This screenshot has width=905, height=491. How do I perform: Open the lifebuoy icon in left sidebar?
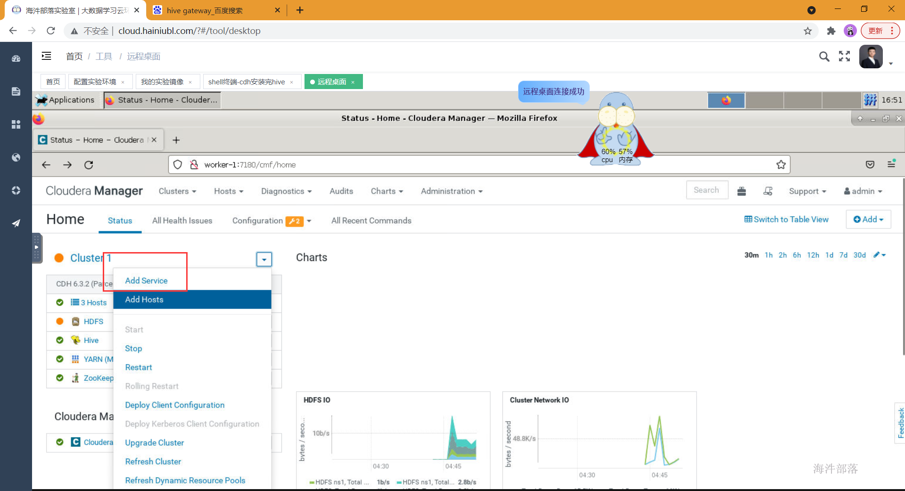16,190
